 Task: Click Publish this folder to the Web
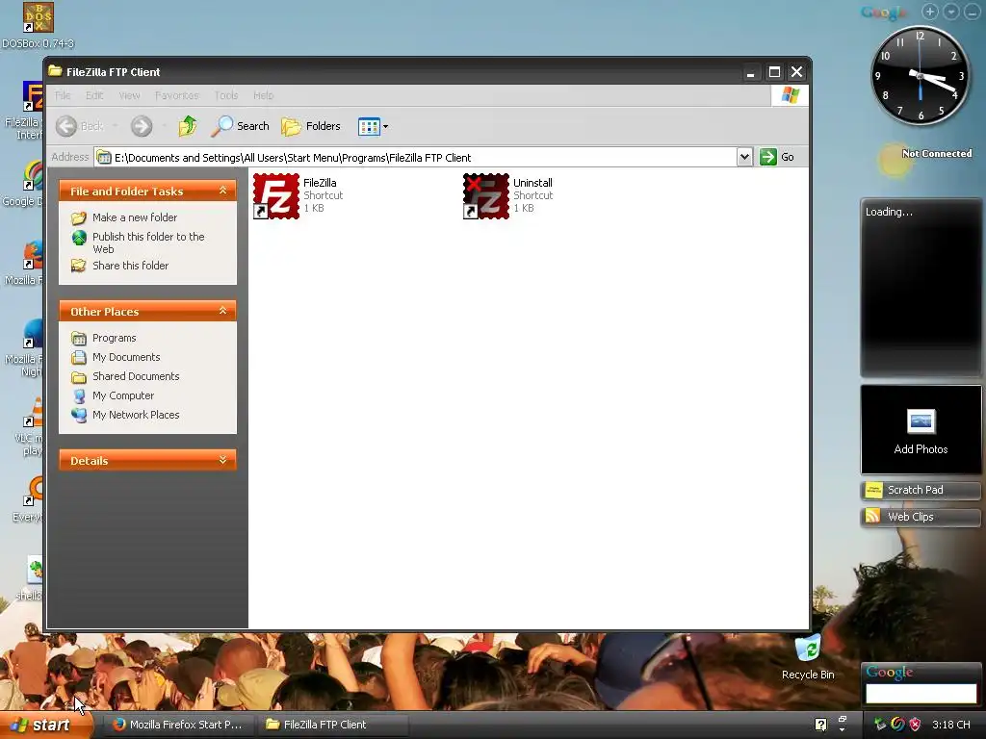[138, 242]
